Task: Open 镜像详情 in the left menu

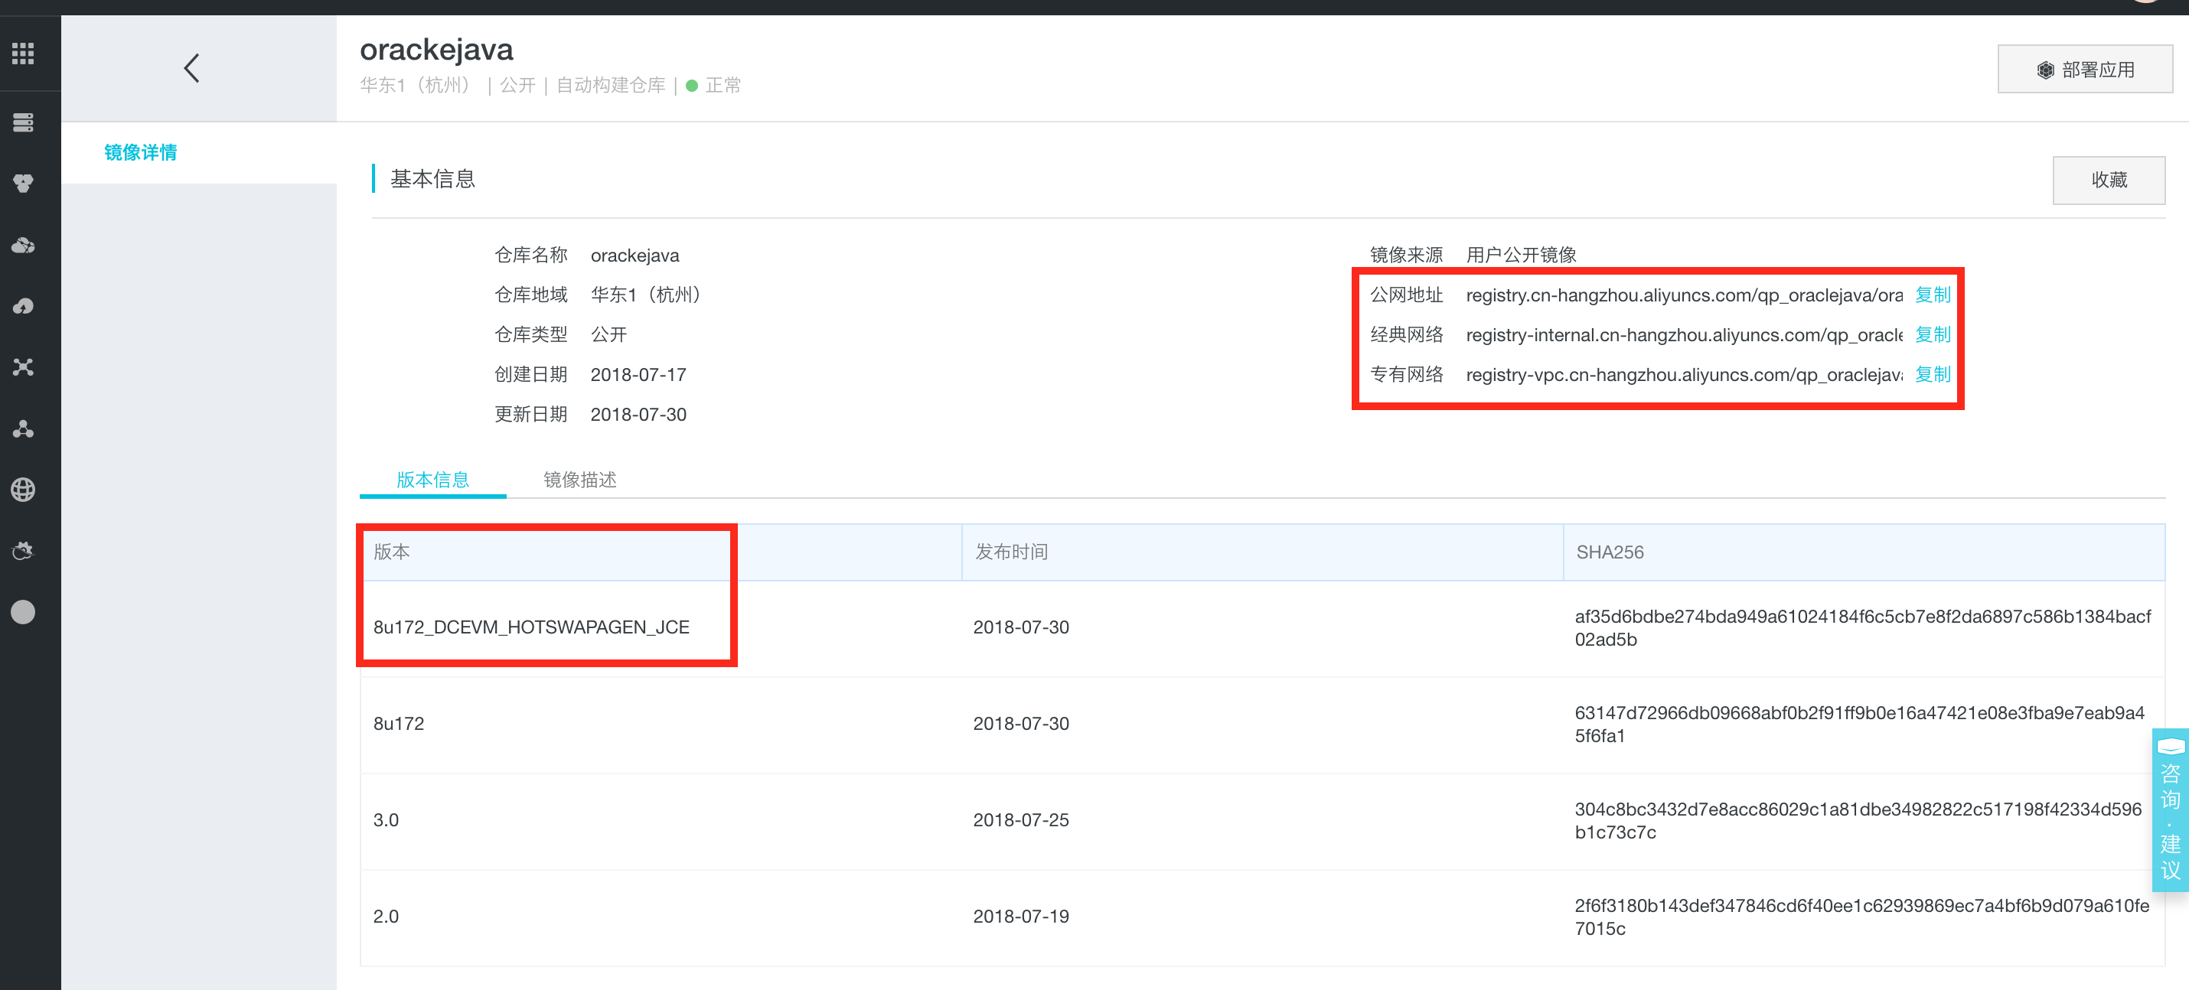Action: 140,153
